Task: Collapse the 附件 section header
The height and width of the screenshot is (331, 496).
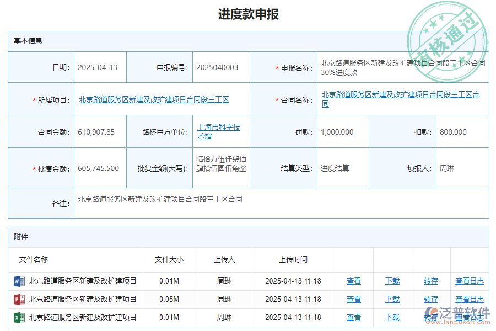Action: (x=20, y=237)
